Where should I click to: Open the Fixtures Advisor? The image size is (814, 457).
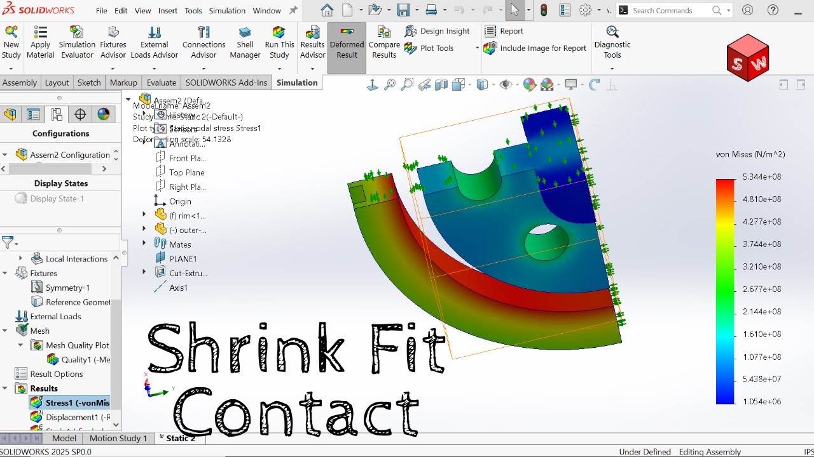tap(113, 43)
